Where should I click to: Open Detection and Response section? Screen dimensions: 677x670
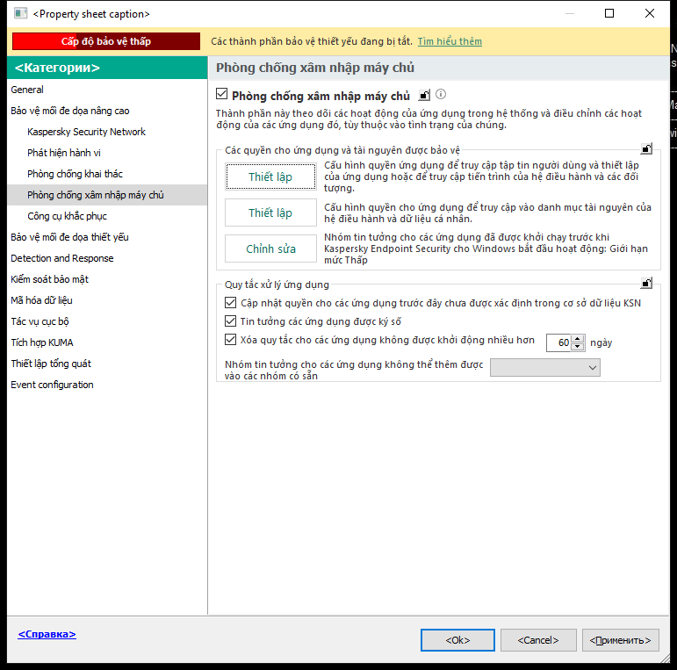107,258
